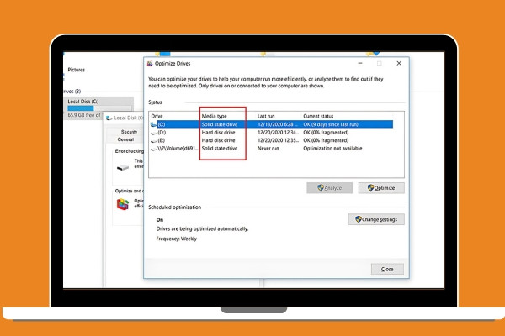The width and height of the screenshot is (505, 336).
Task: Click the Optimize Drives title bar icon
Action: [150, 64]
